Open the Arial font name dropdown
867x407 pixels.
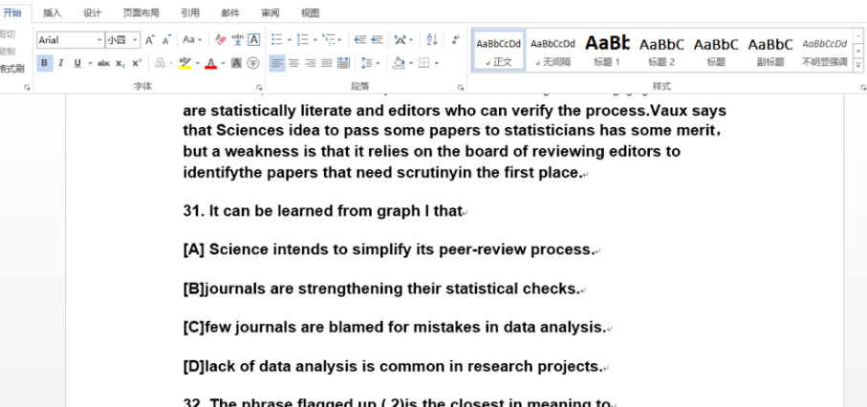coord(98,40)
